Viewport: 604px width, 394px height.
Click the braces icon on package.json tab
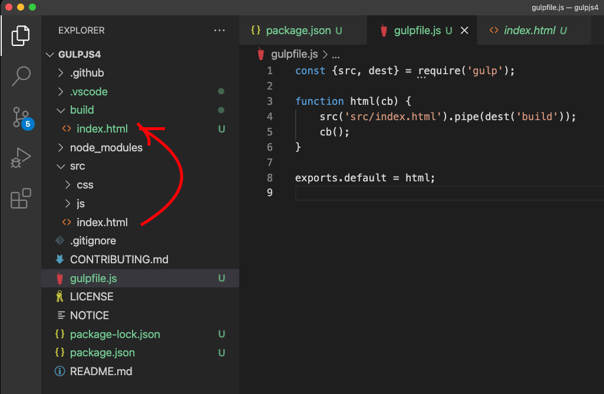256,30
